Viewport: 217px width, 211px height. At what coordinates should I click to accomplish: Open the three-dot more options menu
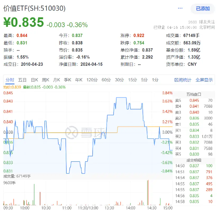(x=180, y=8)
